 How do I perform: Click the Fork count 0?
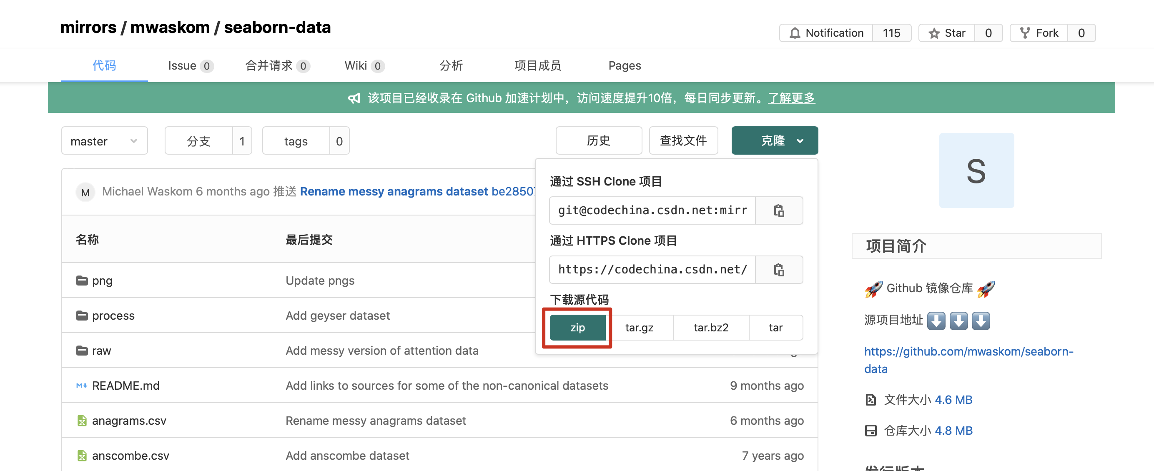click(x=1081, y=33)
